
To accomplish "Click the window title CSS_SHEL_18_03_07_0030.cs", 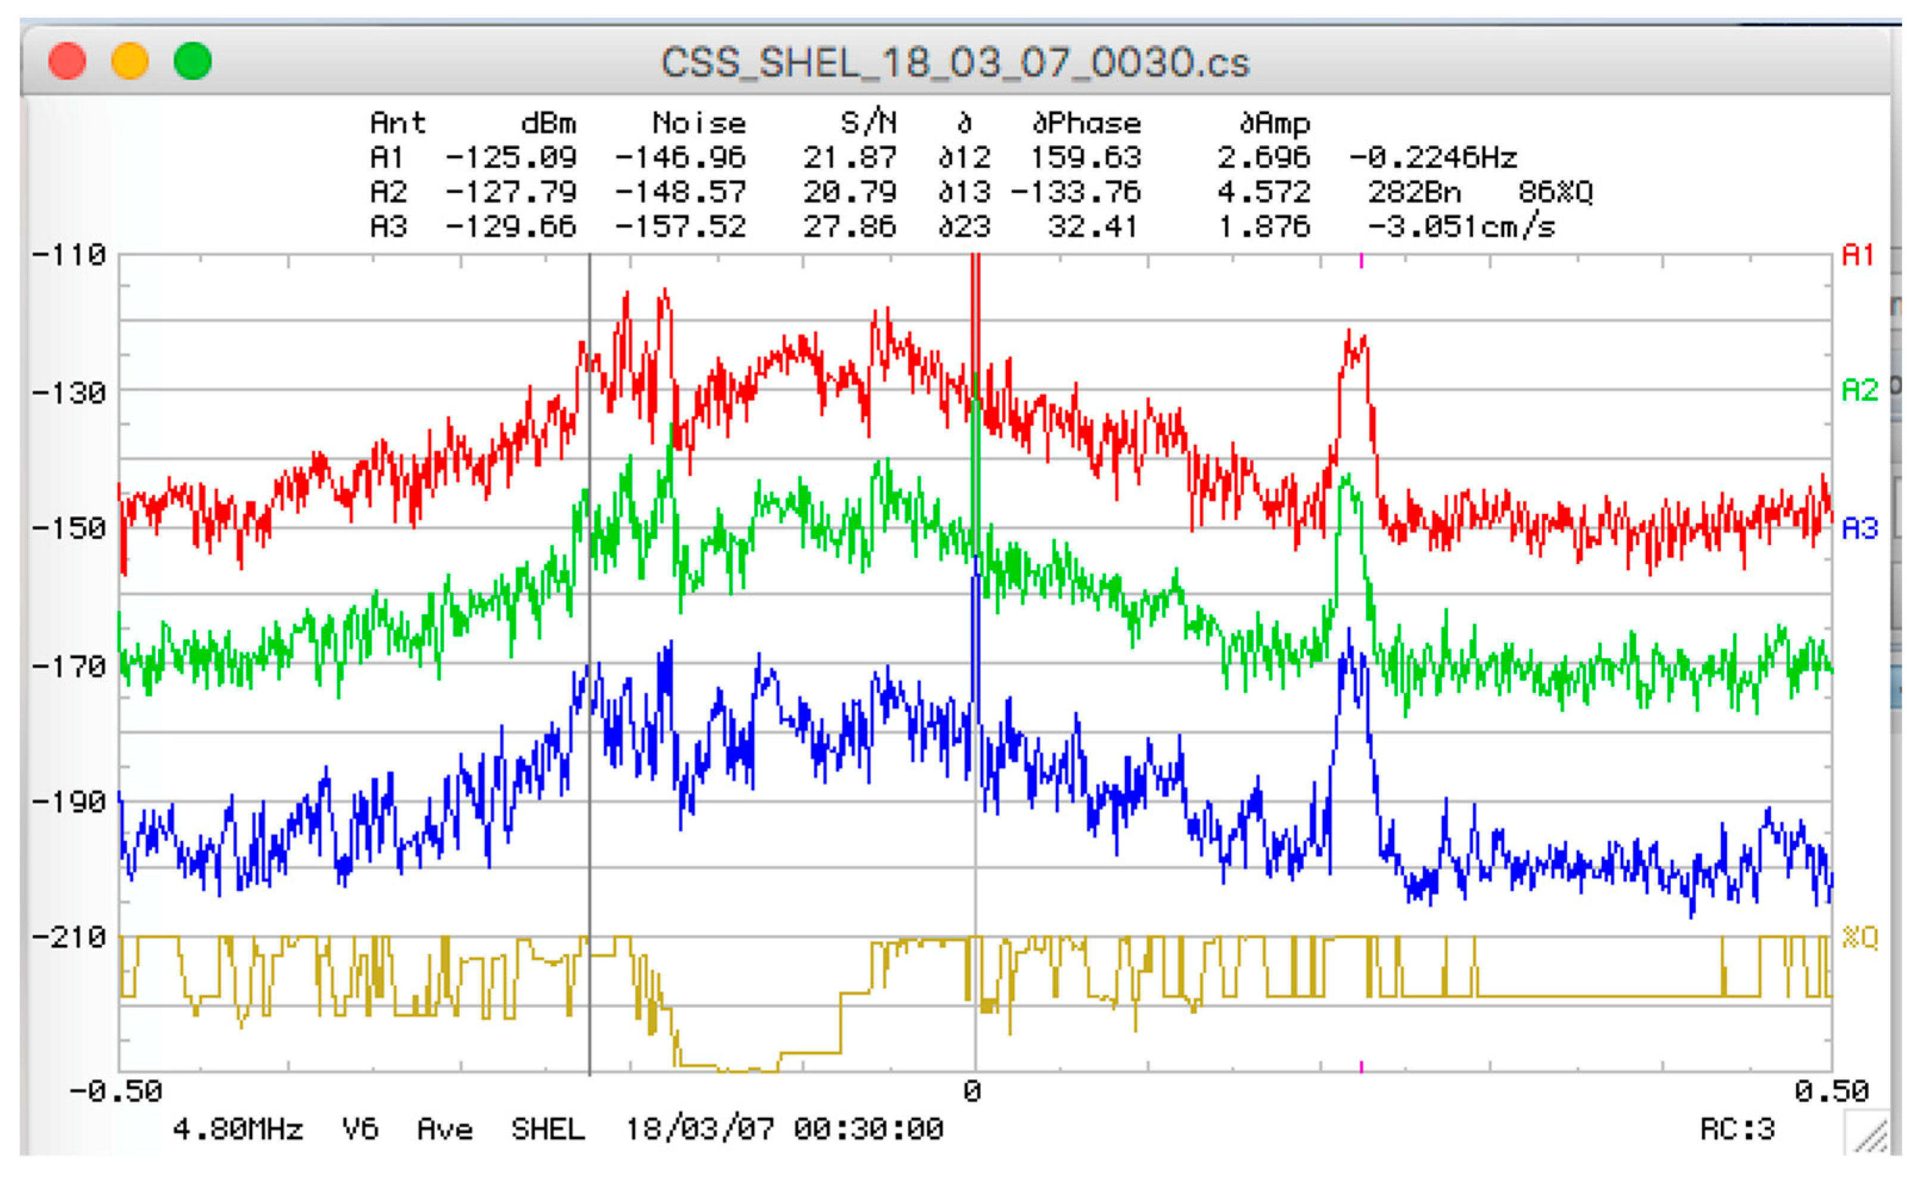I will pyautogui.click(x=955, y=63).
